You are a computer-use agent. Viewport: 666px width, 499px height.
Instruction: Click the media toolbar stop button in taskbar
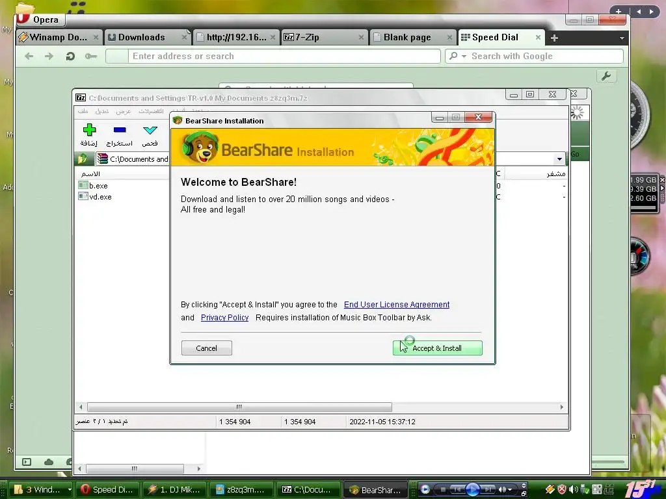coord(443,489)
